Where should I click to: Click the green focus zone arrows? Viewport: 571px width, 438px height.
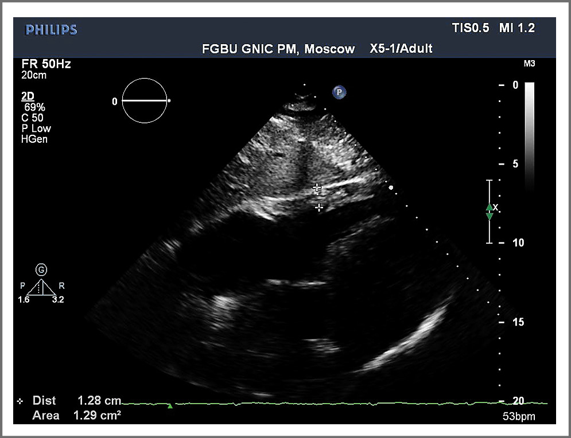click(490, 212)
